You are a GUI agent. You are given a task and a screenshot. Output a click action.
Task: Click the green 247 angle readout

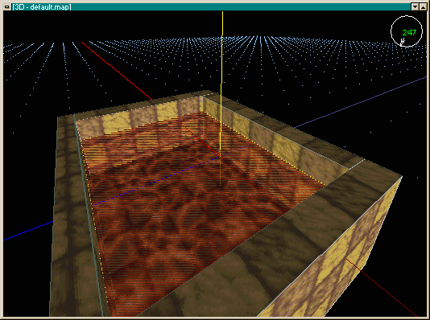(x=409, y=33)
